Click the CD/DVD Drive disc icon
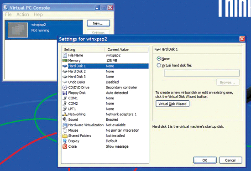Viewport: 251px width, 171px height. (x=65, y=88)
